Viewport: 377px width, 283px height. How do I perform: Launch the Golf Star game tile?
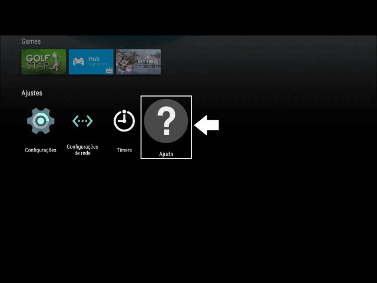44,62
